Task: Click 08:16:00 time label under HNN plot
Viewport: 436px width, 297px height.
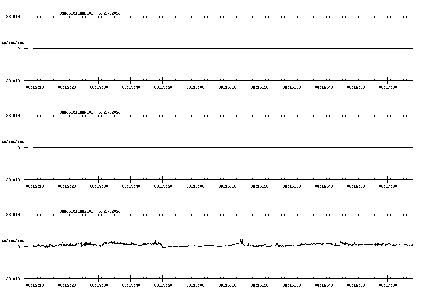Action: pos(195,186)
